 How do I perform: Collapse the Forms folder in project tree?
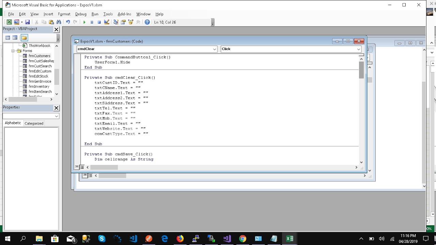pos(14,51)
